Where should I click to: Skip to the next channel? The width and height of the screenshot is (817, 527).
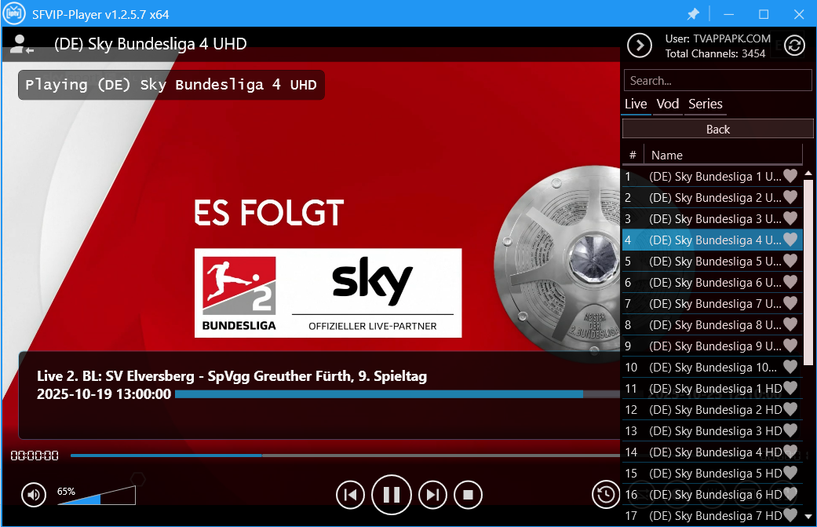click(432, 494)
